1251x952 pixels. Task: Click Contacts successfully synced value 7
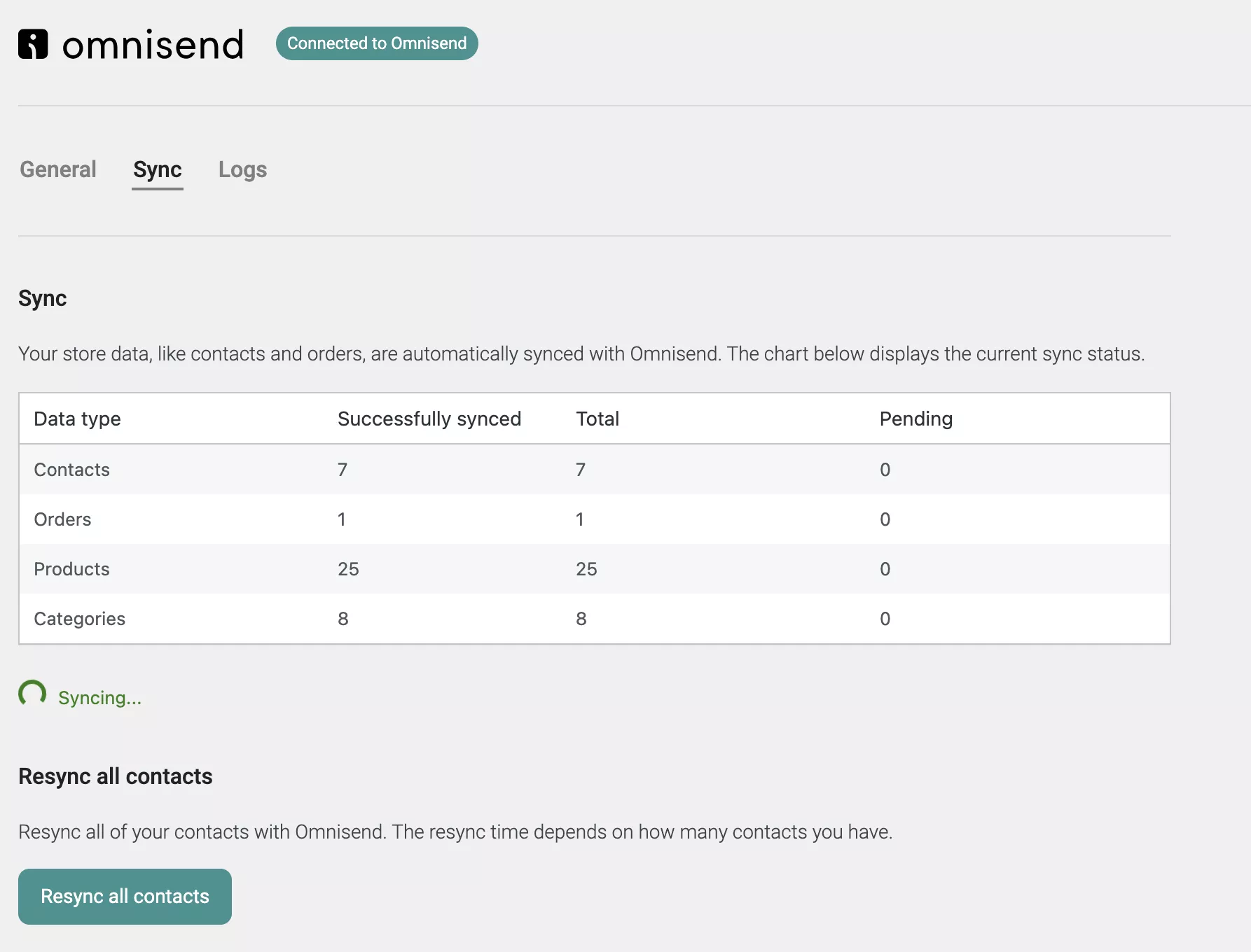tap(343, 470)
